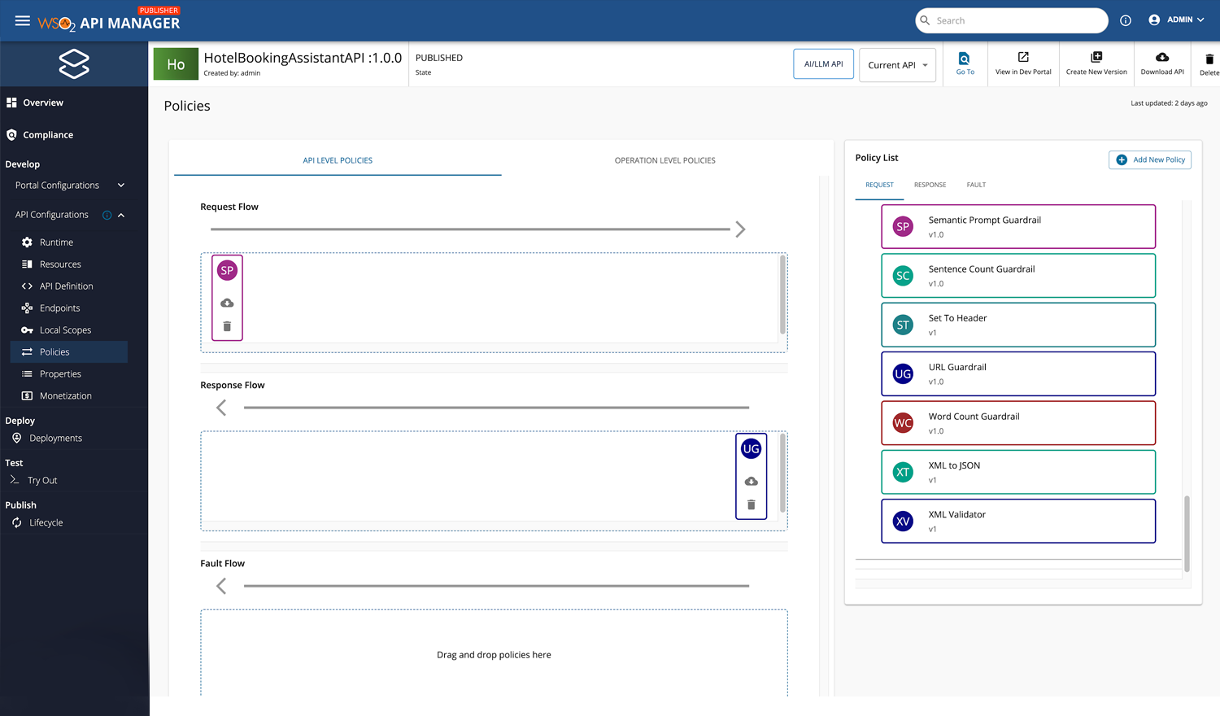The width and height of the screenshot is (1220, 716).
Task: Click the Download API cloud icon
Action: pyautogui.click(x=1161, y=57)
